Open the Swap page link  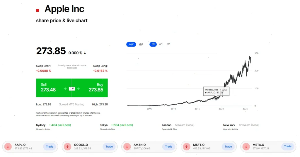coord(72,68)
